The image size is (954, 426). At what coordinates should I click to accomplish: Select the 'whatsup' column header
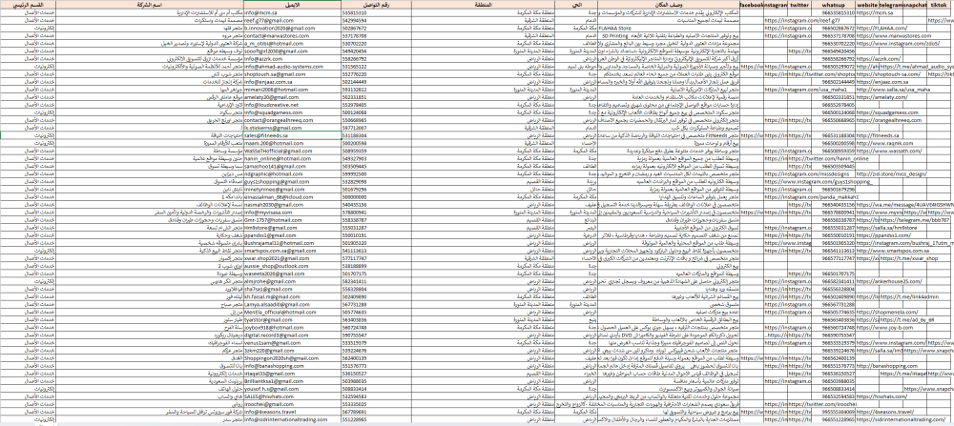click(x=833, y=4)
